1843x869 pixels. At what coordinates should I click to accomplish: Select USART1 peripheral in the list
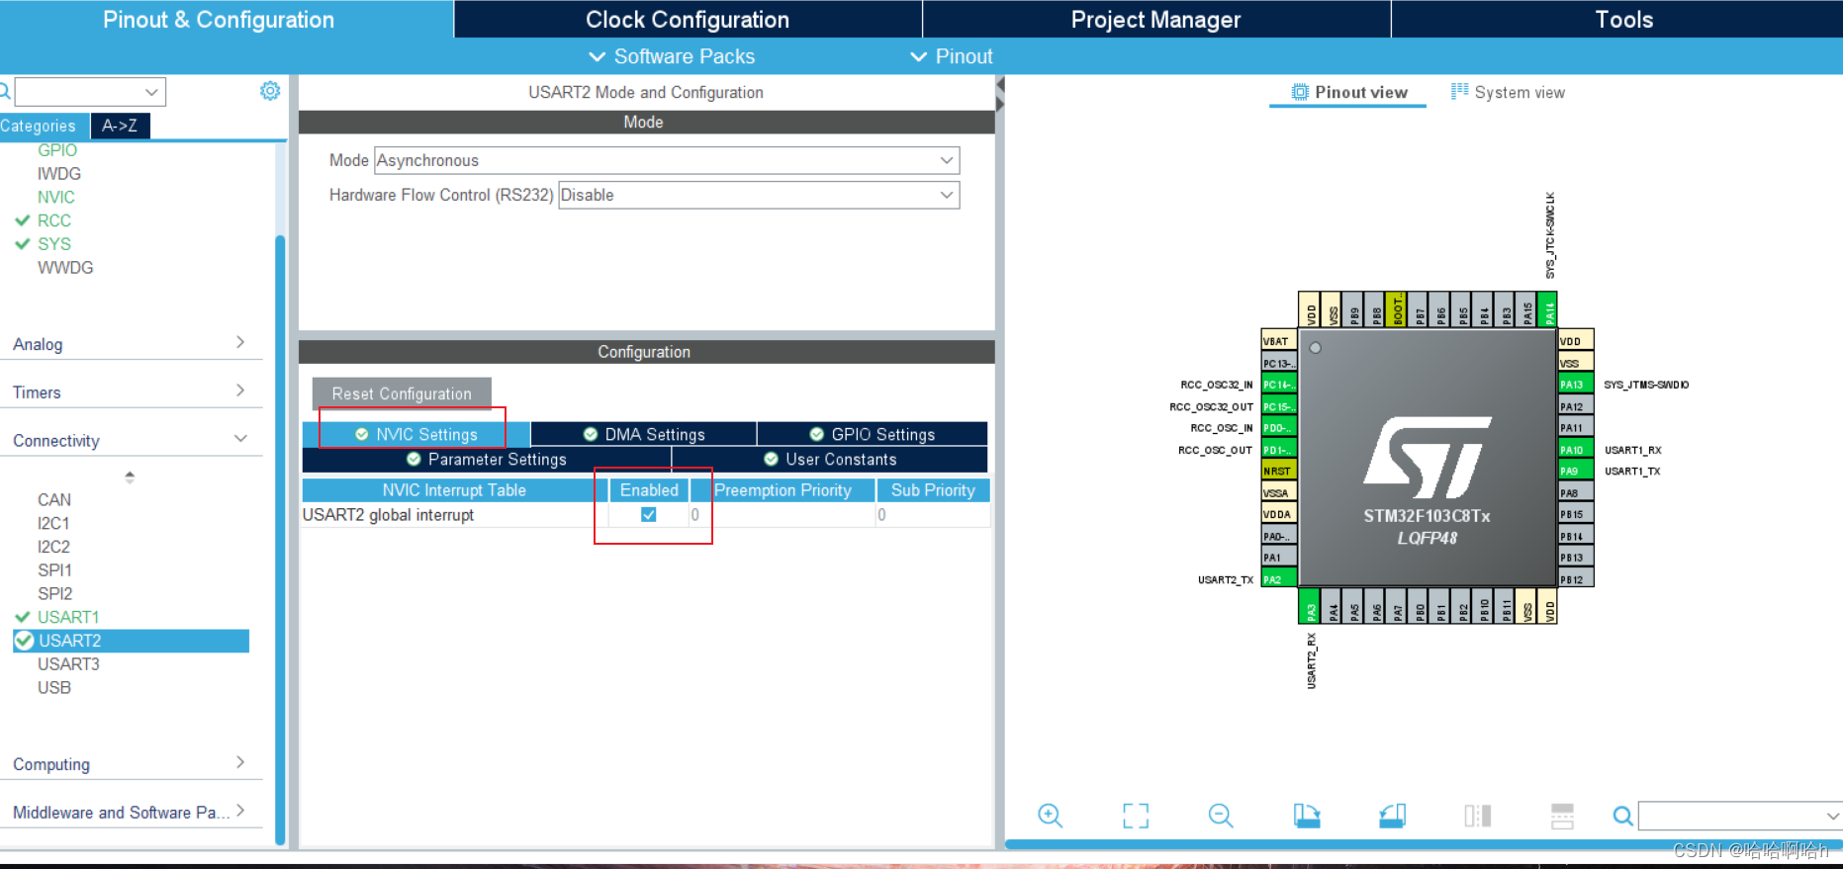pyautogui.click(x=68, y=617)
